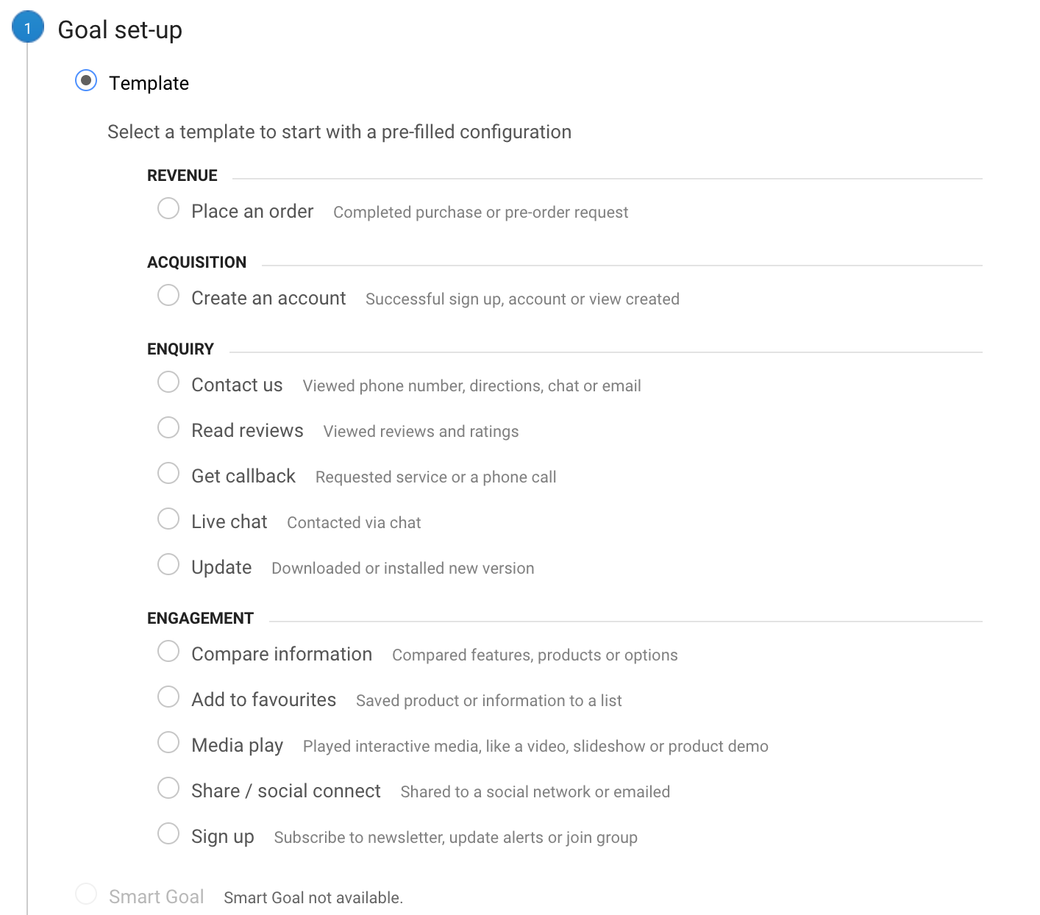Click the Goal set-up heading

pos(120,30)
